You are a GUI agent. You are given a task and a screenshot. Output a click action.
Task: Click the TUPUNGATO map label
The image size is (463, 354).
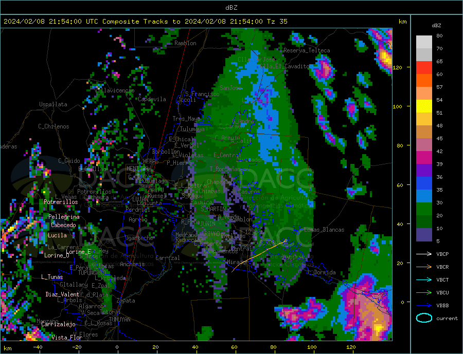[x=92, y=273]
